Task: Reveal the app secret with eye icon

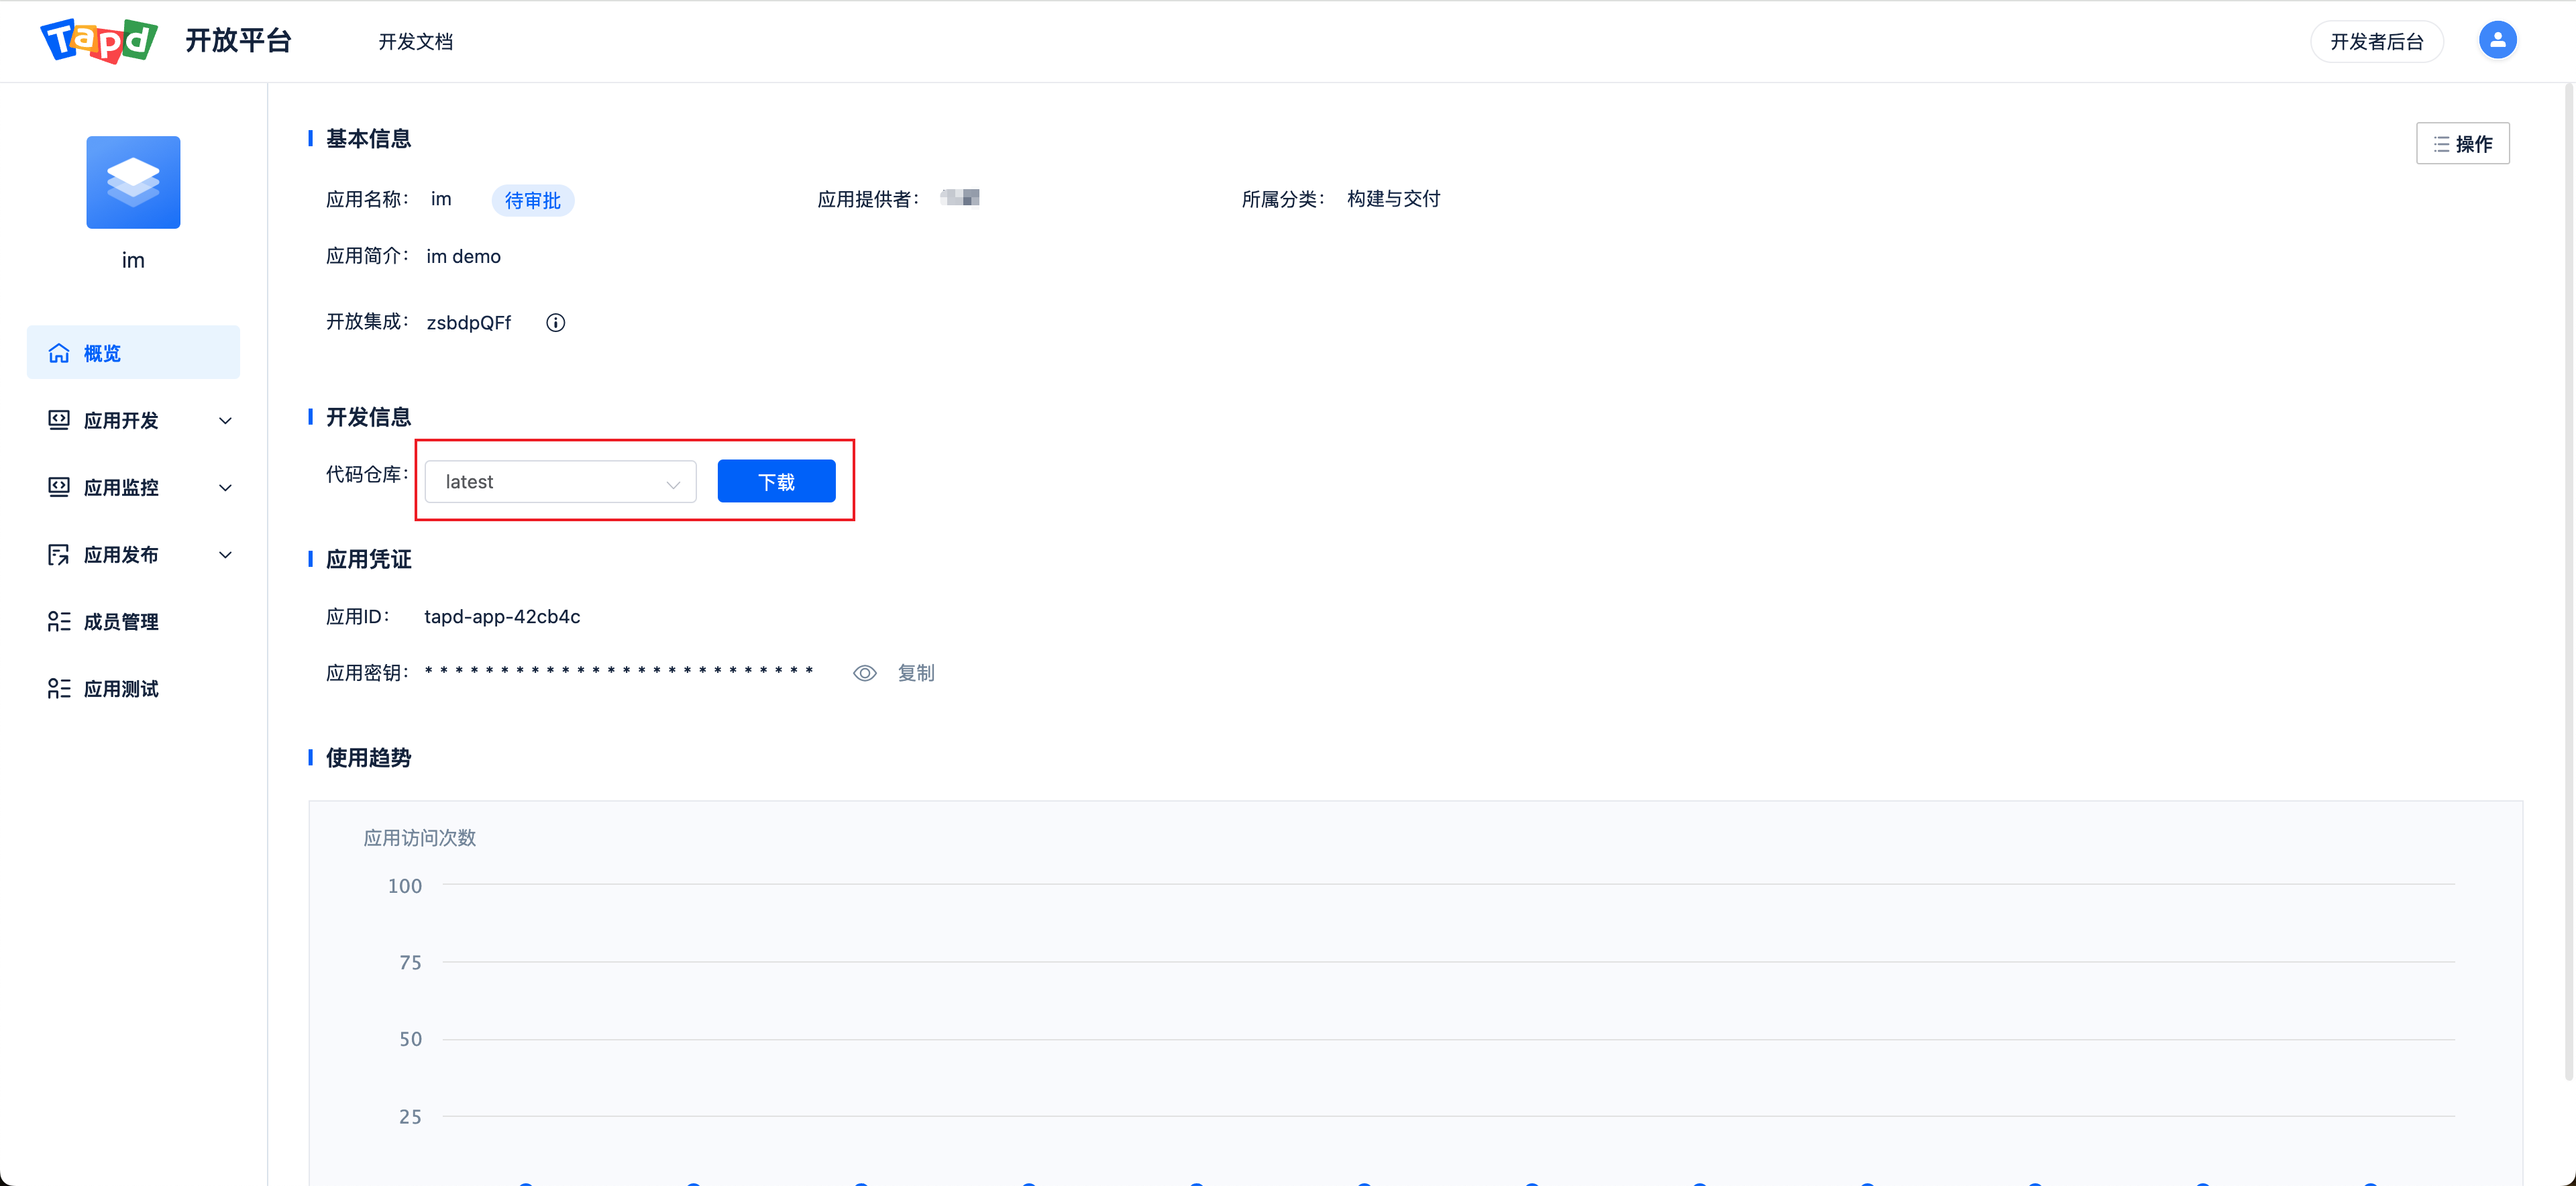Action: [x=864, y=673]
